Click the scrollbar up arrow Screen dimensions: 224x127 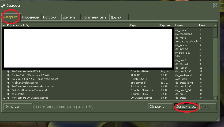[215, 25]
